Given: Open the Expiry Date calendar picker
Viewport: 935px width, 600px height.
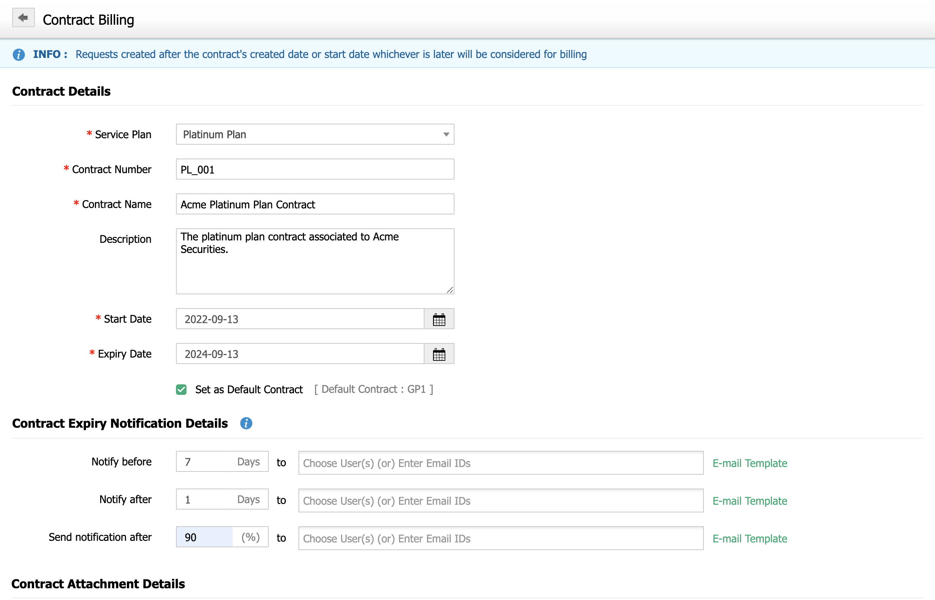Looking at the screenshot, I should (x=439, y=354).
